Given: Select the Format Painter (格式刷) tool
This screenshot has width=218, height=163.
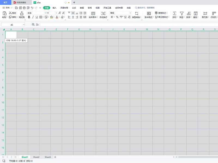Looking at the screenshot, I should (x=22, y=15).
